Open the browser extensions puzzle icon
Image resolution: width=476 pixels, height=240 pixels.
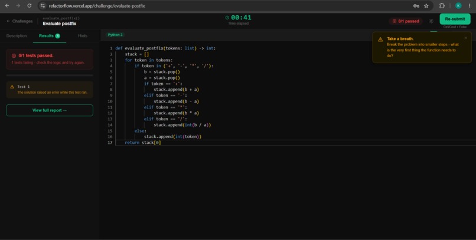(442, 6)
